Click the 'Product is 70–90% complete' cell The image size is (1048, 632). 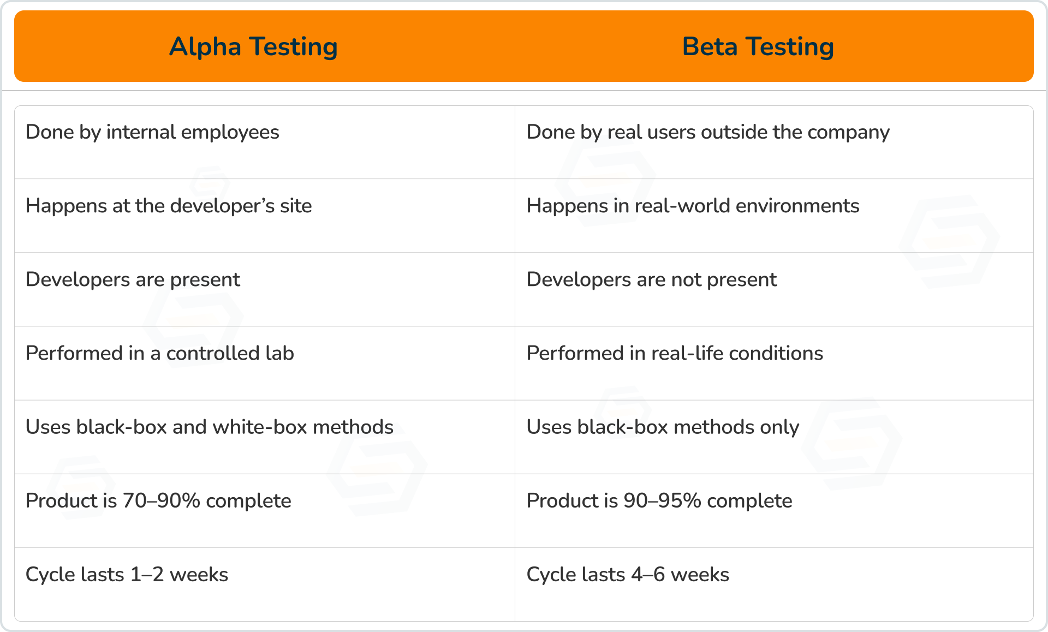tap(158, 500)
